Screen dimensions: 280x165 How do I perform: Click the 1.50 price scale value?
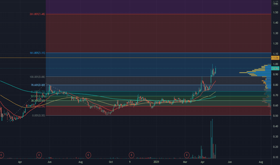275,12
